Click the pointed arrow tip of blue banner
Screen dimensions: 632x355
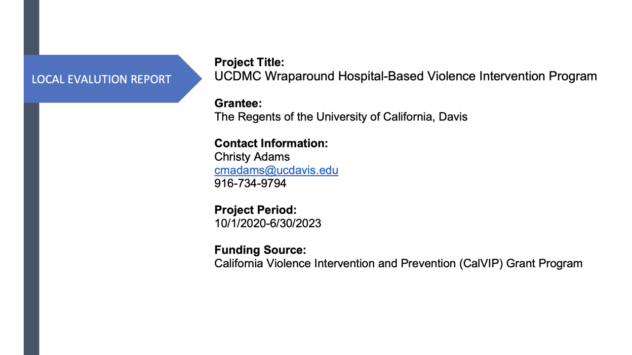(197, 79)
